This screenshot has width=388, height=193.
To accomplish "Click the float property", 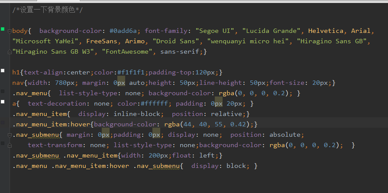I will [x=182, y=156].
